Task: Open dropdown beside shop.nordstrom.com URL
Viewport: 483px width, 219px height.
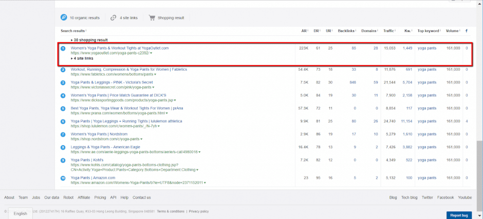Action: point(141,139)
